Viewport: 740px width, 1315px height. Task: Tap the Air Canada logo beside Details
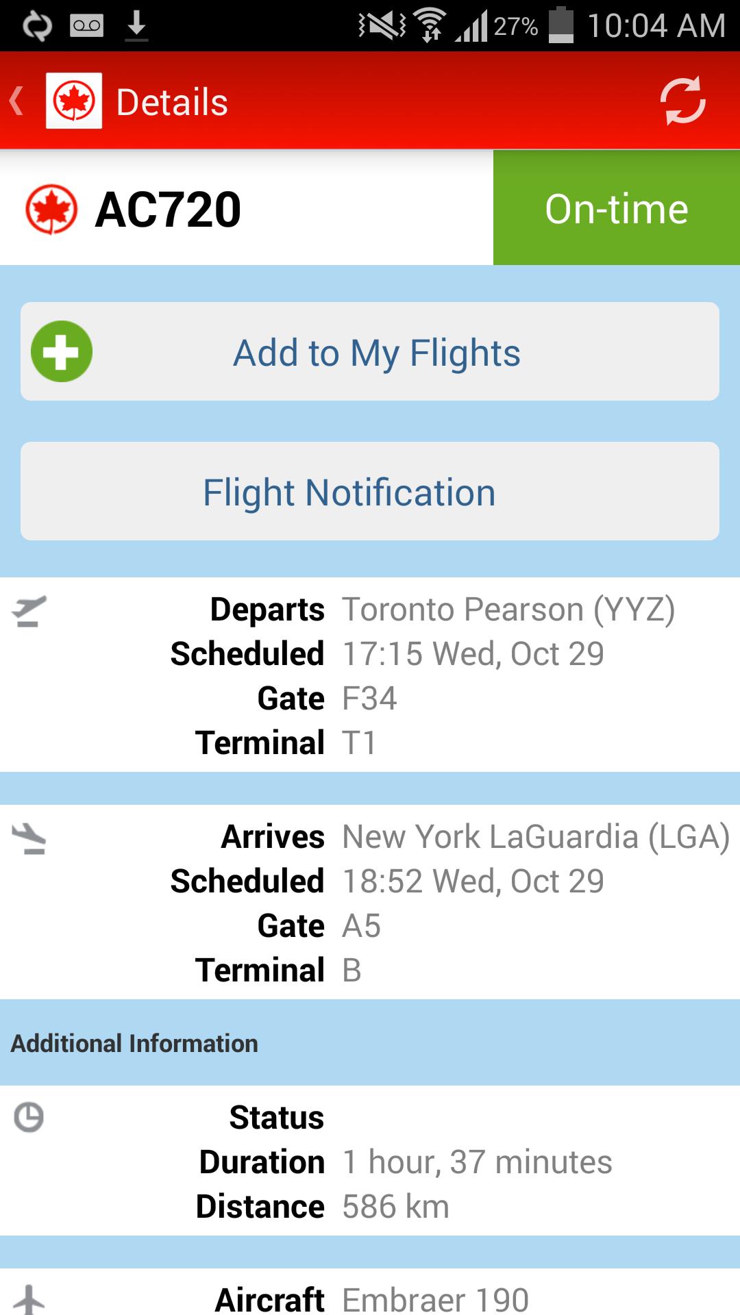[74, 101]
